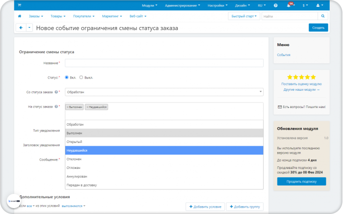Open the Администрирование top menu
The image size is (343, 214).
[x=182, y=5]
